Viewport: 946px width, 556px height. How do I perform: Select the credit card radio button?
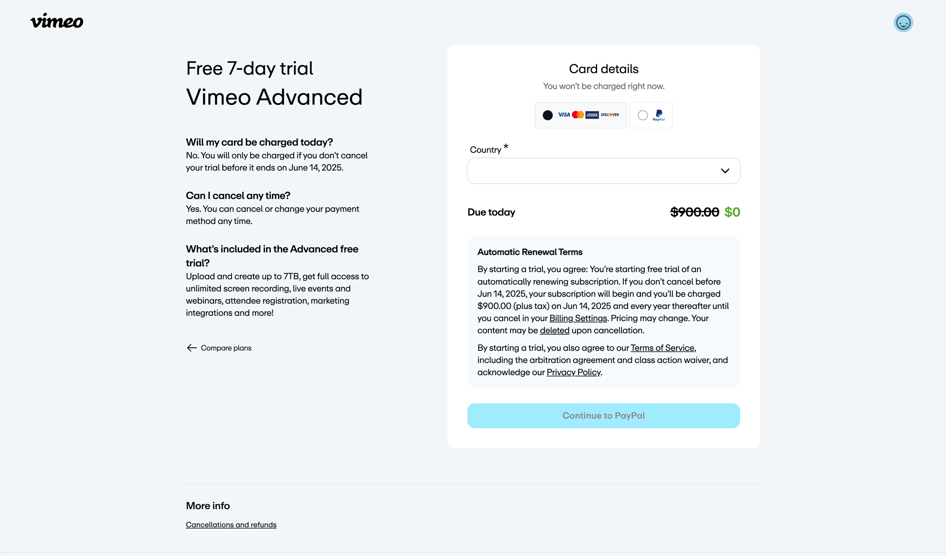[547, 115]
